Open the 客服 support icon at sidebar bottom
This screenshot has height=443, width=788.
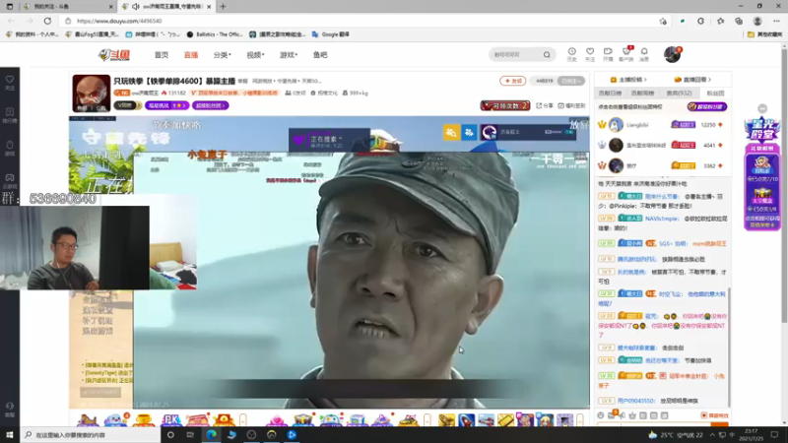coord(10,410)
